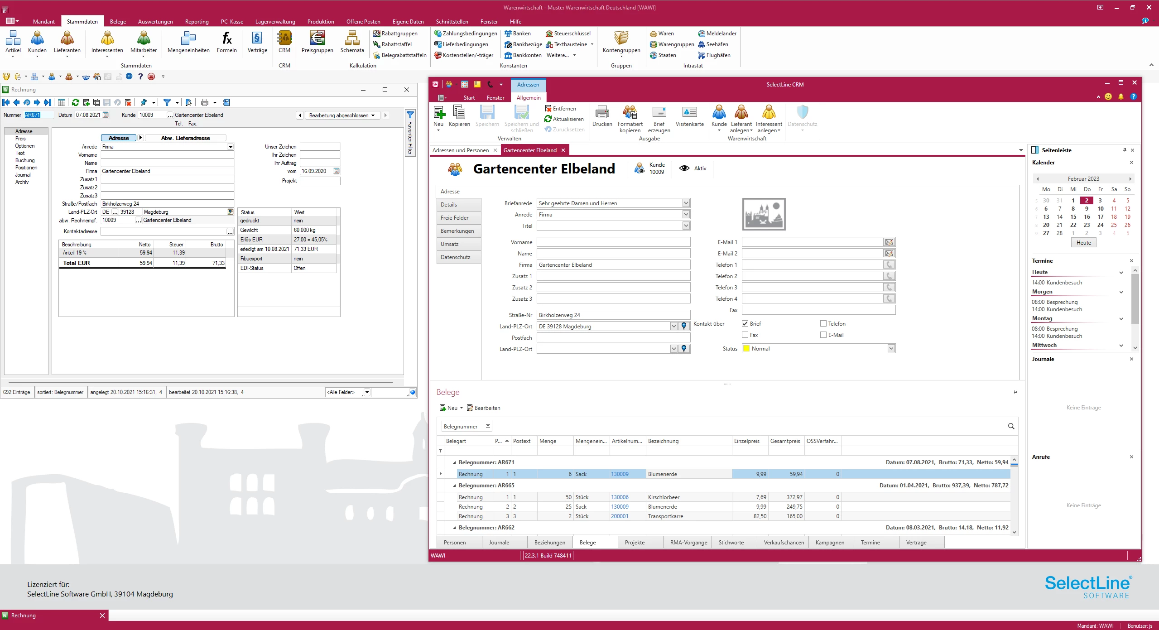The height and width of the screenshot is (630, 1159).
Task: Jump to last record in Rechnung toolbar
Action: [48, 102]
